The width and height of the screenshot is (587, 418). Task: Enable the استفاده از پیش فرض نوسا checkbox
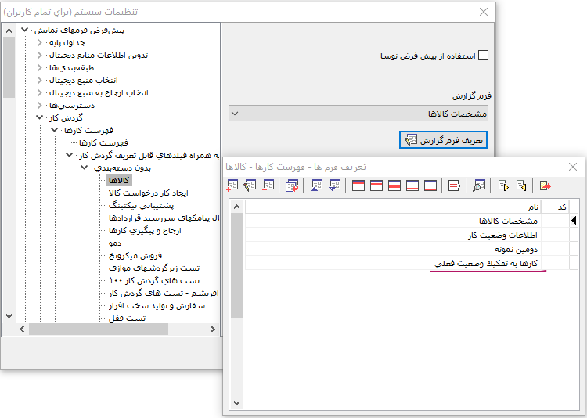(x=483, y=56)
